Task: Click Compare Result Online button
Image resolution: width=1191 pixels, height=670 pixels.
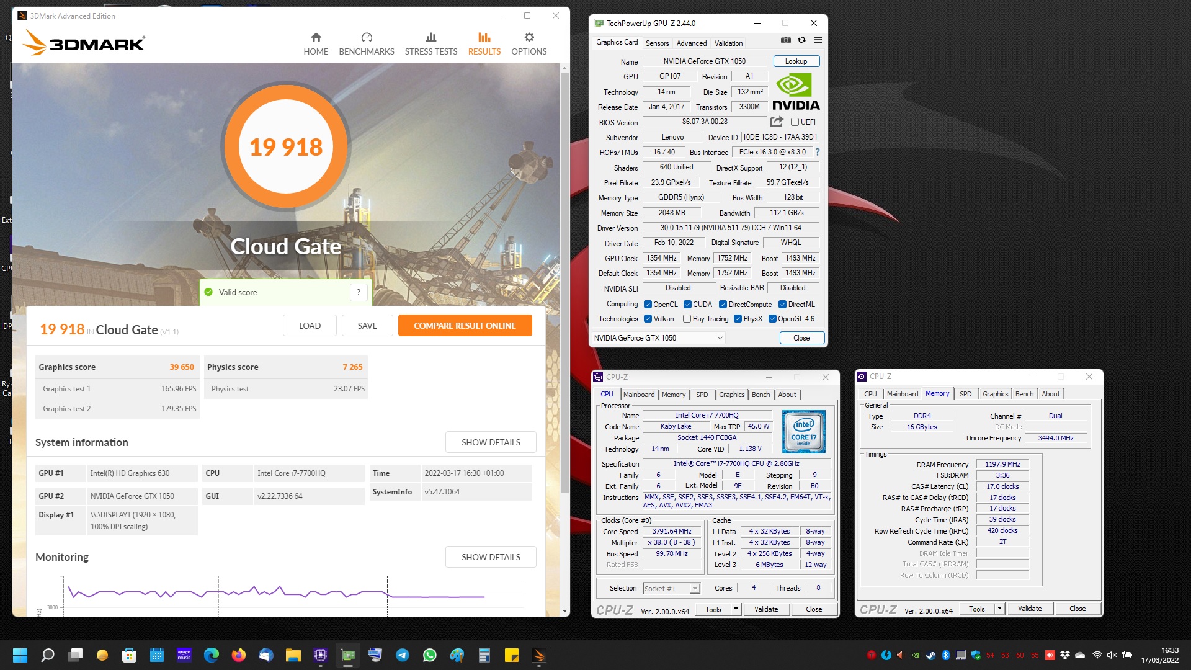Action: tap(465, 326)
